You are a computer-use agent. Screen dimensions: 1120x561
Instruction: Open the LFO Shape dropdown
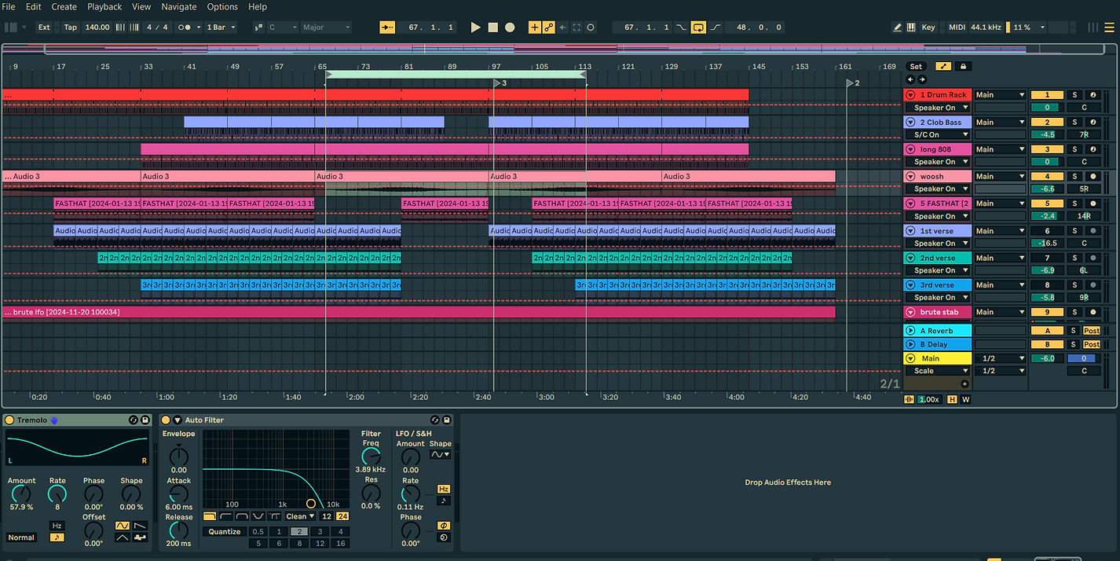pos(441,454)
